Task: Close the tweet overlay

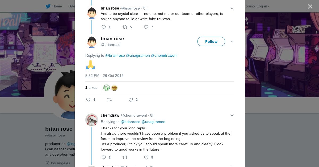Action: tap(310, 6)
